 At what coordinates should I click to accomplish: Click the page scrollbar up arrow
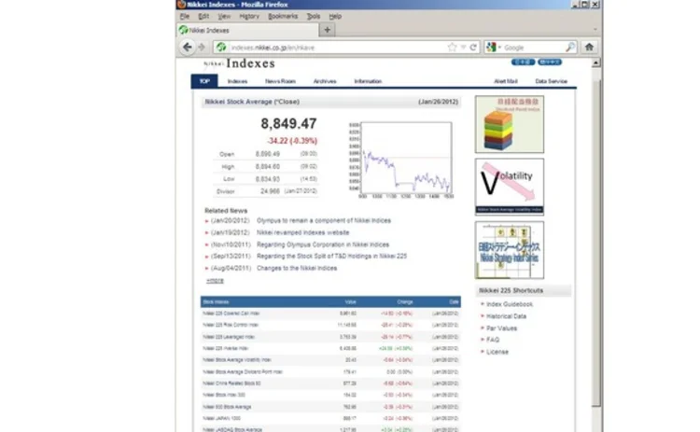coord(596,63)
